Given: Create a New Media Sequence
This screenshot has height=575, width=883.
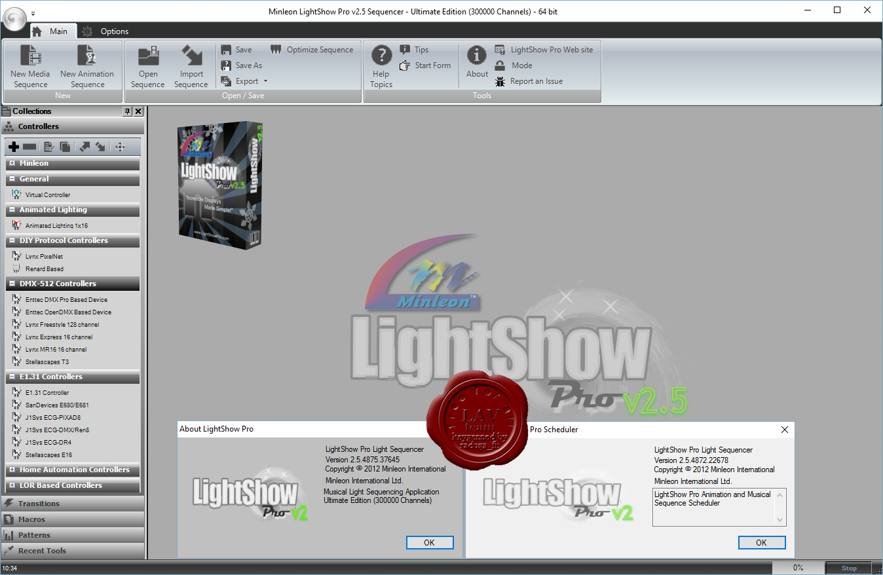Looking at the screenshot, I should click(x=30, y=66).
